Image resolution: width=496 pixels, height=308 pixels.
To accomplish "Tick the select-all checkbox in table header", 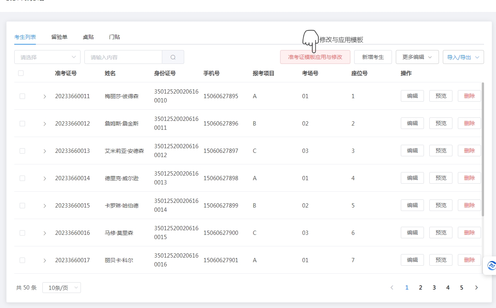I will [21, 73].
